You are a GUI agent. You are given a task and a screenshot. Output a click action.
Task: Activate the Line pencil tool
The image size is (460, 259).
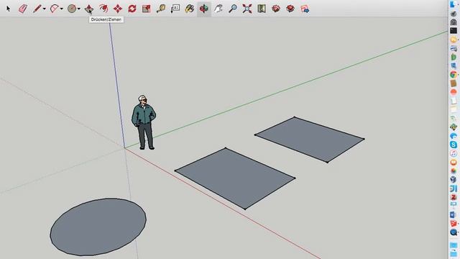coord(37,9)
